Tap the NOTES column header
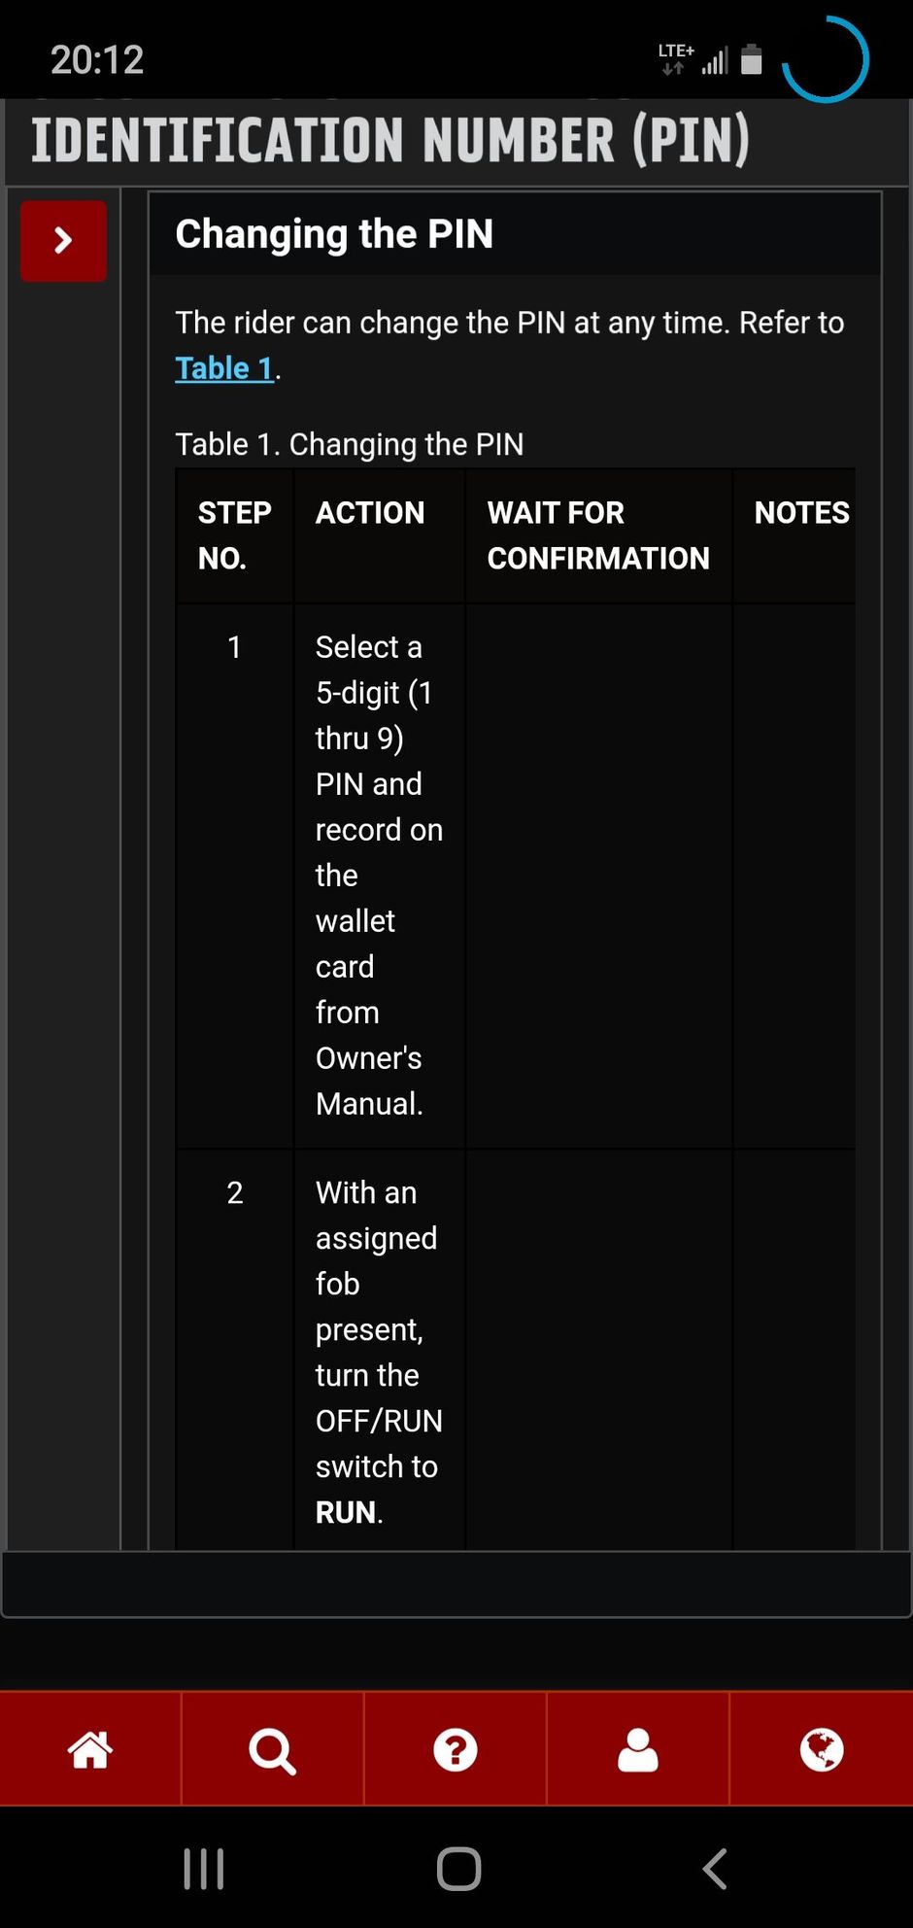The height and width of the screenshot is (1928, 913). click(801, 513)
